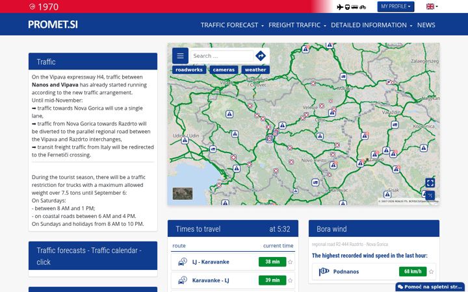The height and width of the screenshot is (292, 468).
Task: Open the map hamburger menu
Action: (x=180, y=56)
